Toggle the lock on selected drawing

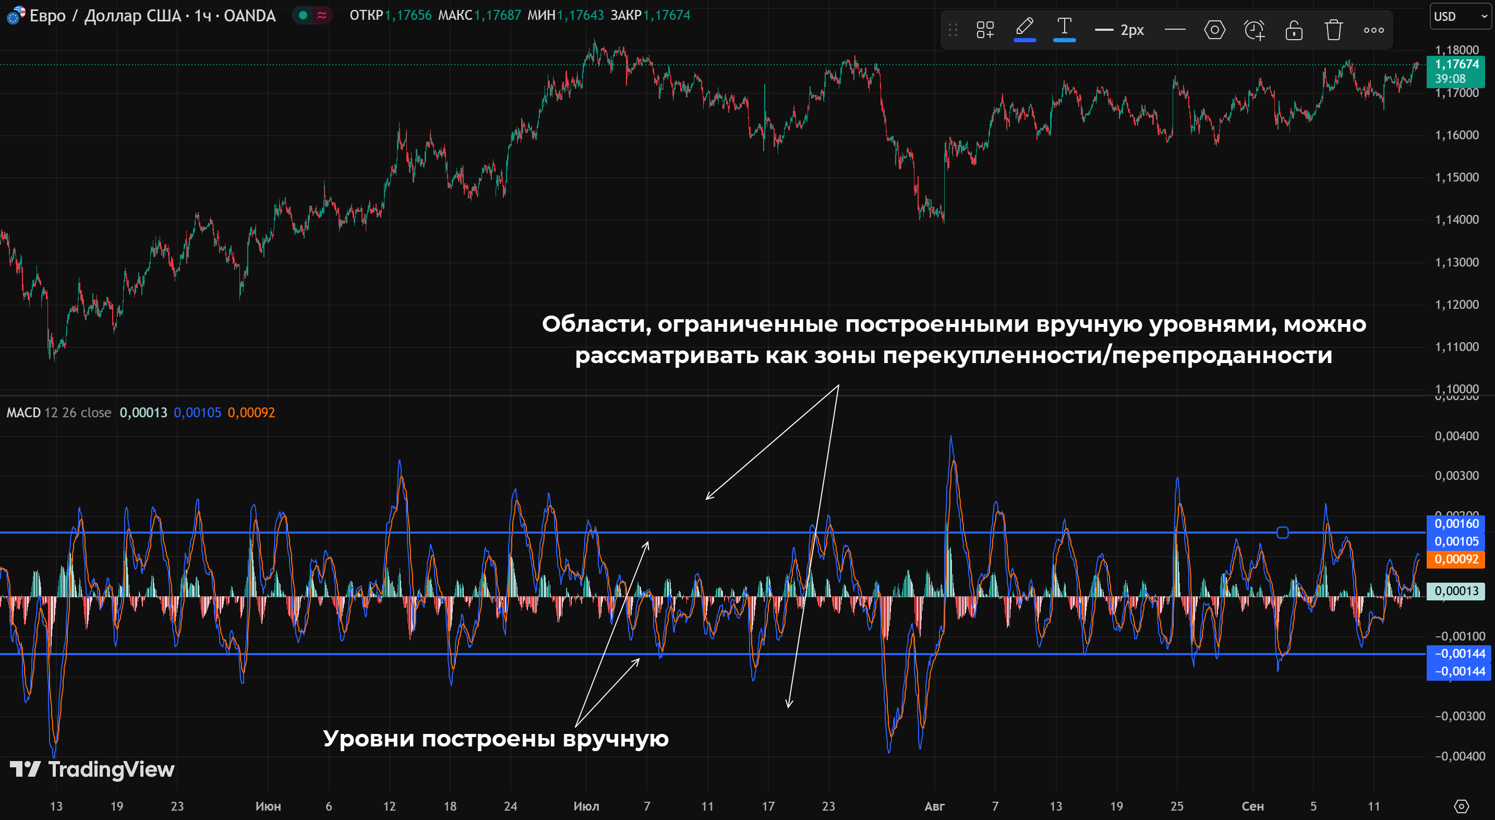point(1294,30)
